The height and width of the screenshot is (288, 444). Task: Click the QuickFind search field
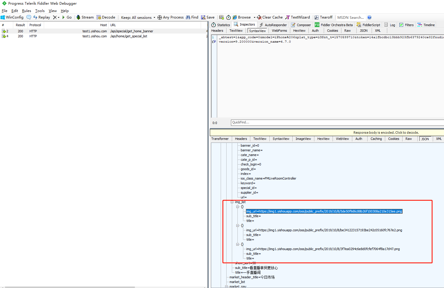pyautogui.click(x=337, y=123)
